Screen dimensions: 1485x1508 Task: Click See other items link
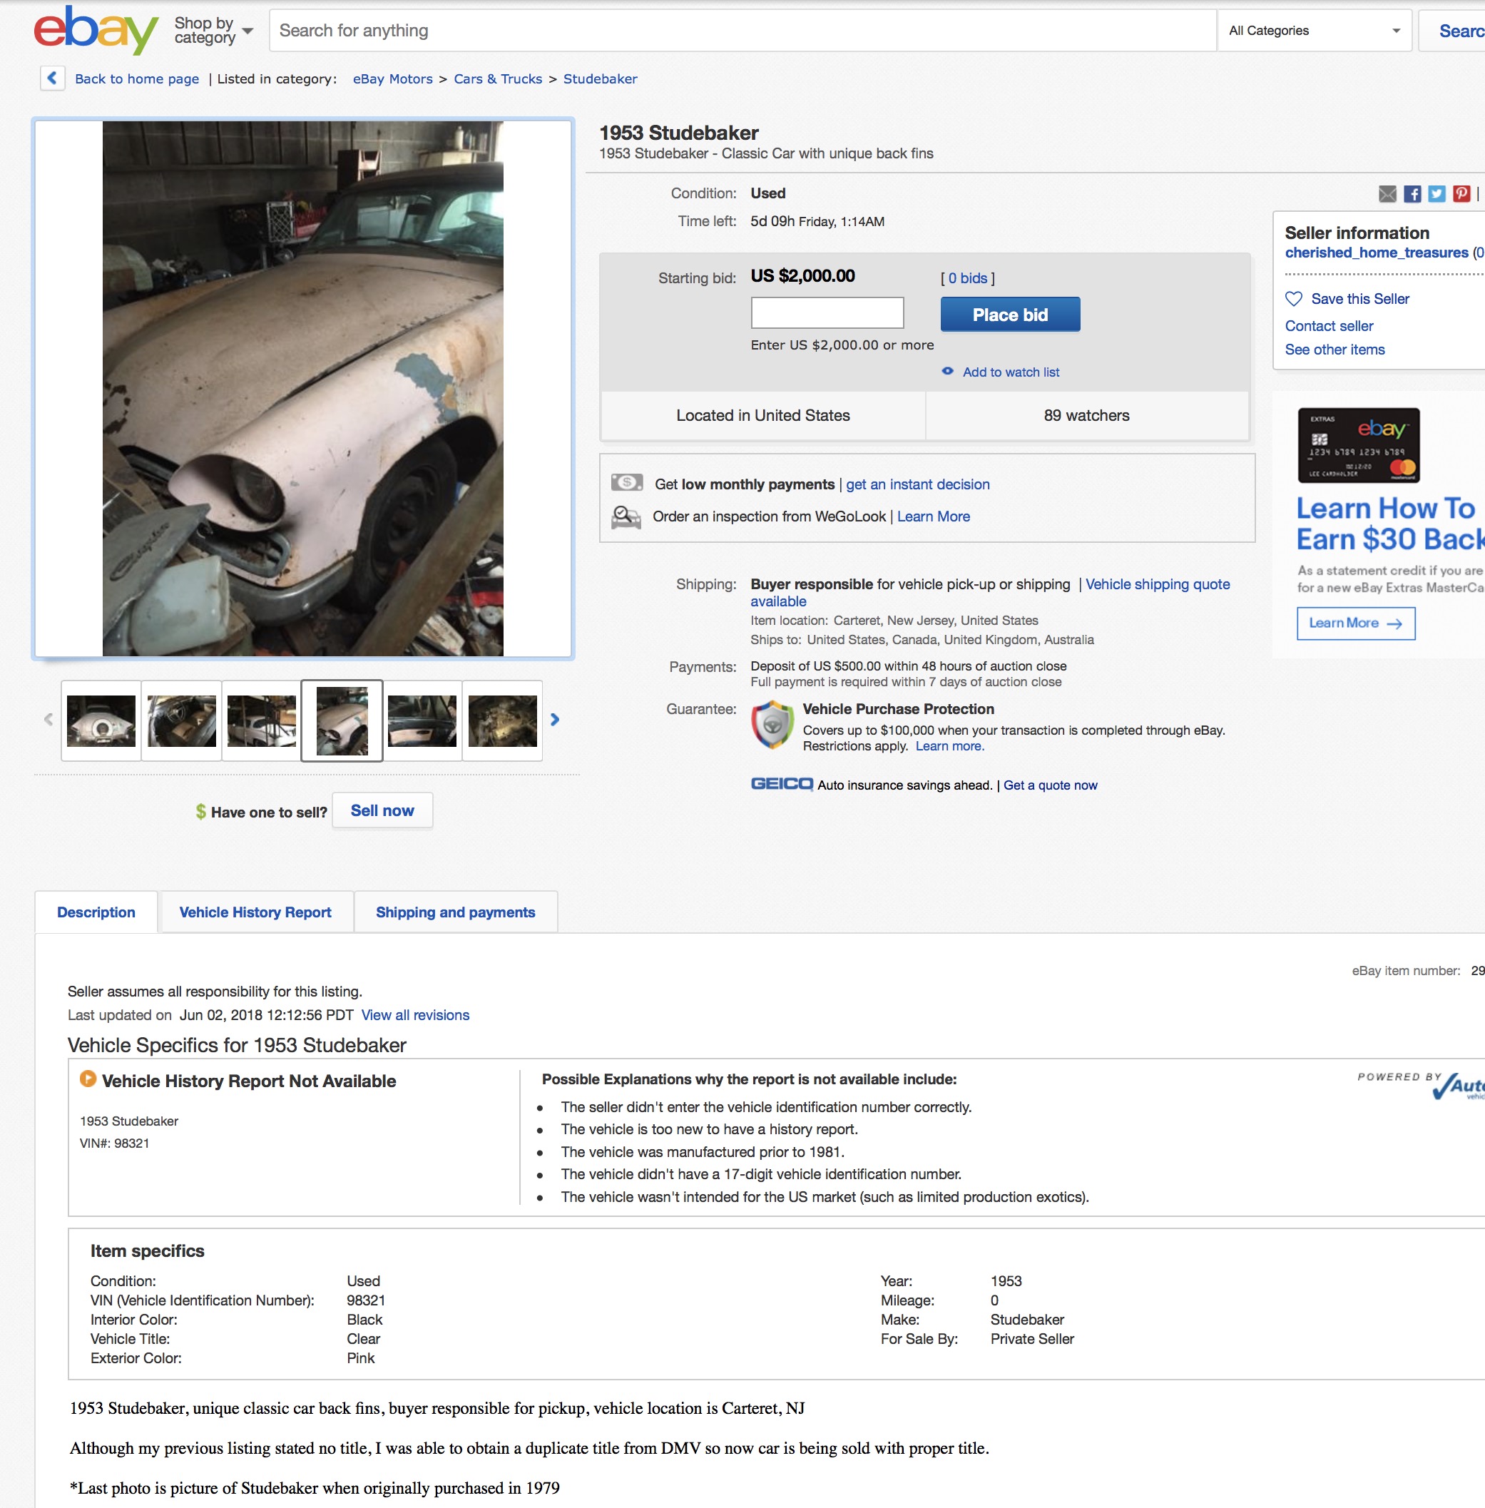pyautogui.click(x=1335, y=350)
